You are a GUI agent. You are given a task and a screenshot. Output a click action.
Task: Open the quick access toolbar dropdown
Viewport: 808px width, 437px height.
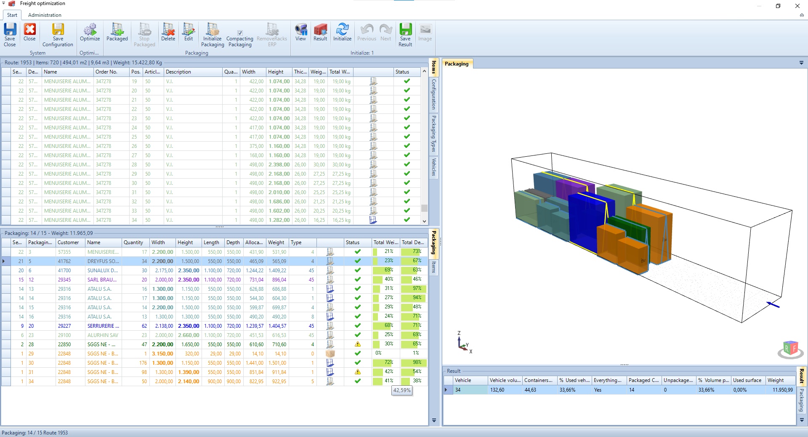point(3,3)
